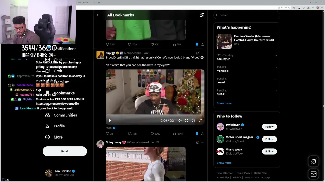Reply to the clip post with 78 replies
The width and height of the screenshot is (325, 182).
107,134
